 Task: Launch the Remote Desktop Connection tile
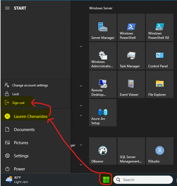103,84
